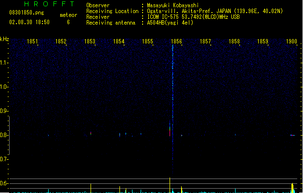This screenshot has width=303, height=193.
Task: Click the 1854 time axis label
Action: (x=119, y=41)
